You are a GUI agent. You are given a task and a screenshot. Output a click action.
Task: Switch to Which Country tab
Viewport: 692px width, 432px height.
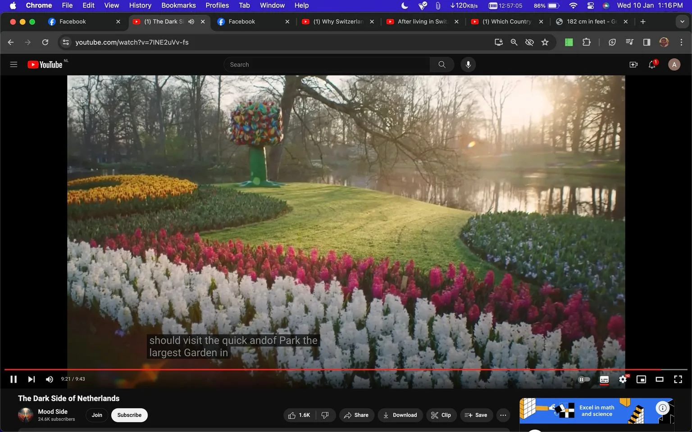pos(507,22)
